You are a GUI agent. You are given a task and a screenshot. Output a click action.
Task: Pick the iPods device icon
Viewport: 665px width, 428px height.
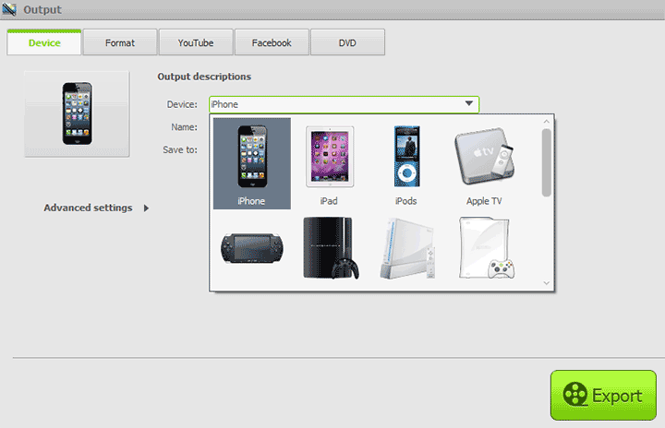pos(406,156)
